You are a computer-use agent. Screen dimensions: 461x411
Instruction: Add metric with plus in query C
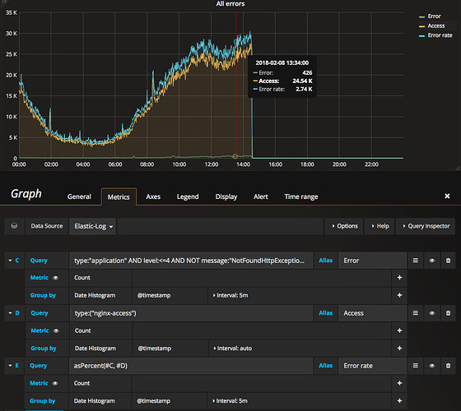click(399, 278)
